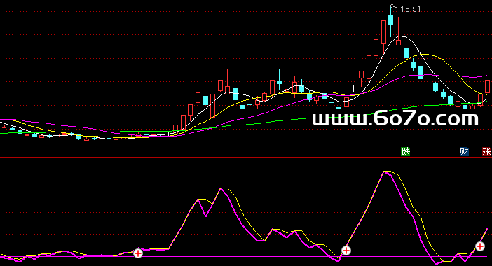Click the green 跌 signal icon
The height and width of the screenshot is (266, 492).
405,152
